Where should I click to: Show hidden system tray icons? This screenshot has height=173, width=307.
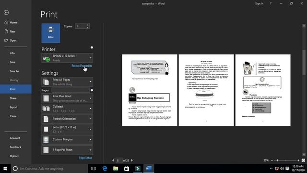(x=271, y=169)
